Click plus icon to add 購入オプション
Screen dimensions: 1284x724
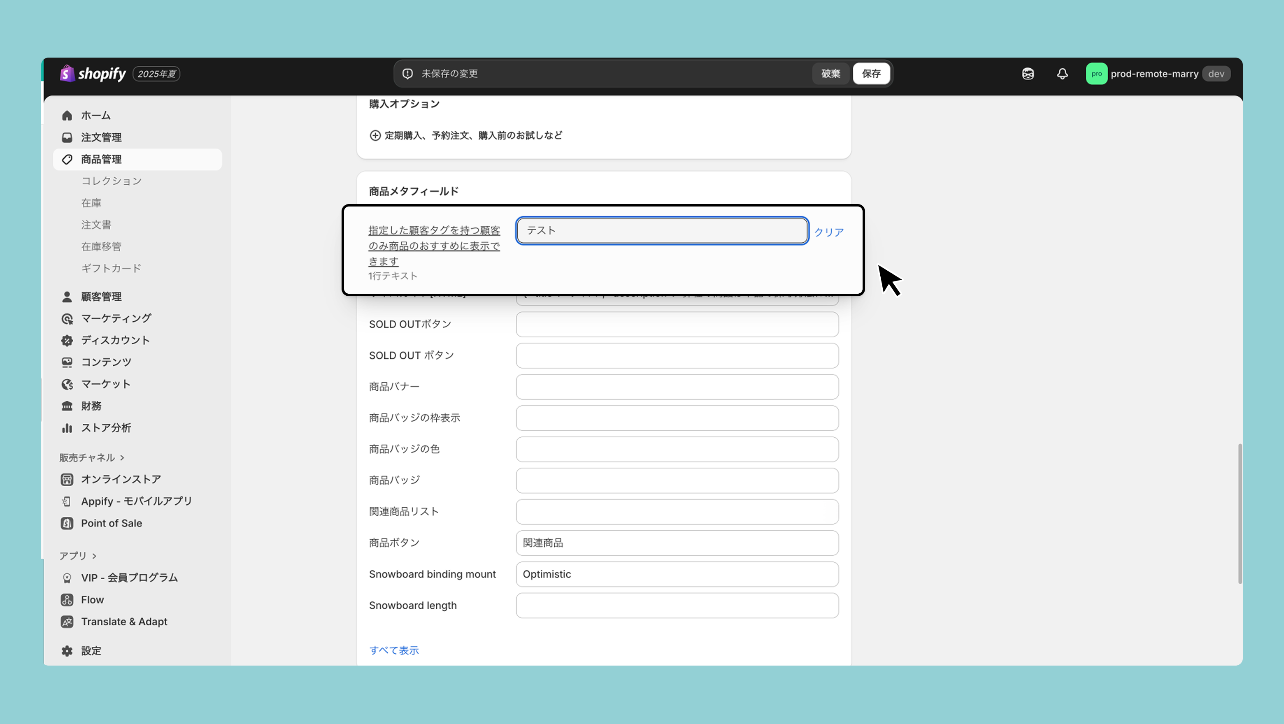375,135
